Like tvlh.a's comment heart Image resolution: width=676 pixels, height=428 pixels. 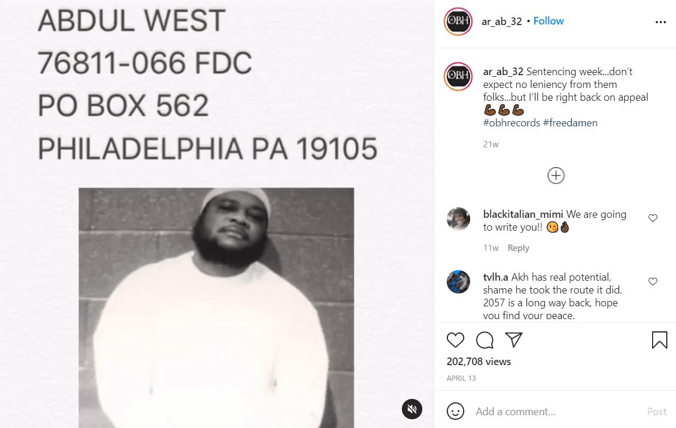click(653, 282)
